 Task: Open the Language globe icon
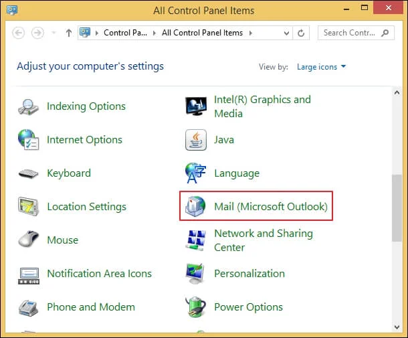coord(195,173)
